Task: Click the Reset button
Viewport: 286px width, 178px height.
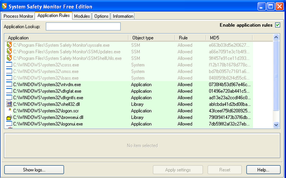Action: 224,170
